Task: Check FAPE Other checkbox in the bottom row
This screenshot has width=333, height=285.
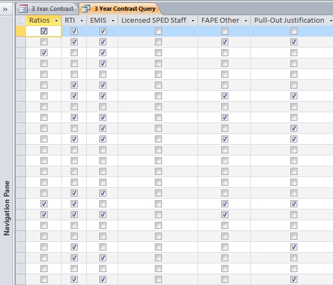Action: click(x=225, y=279)
